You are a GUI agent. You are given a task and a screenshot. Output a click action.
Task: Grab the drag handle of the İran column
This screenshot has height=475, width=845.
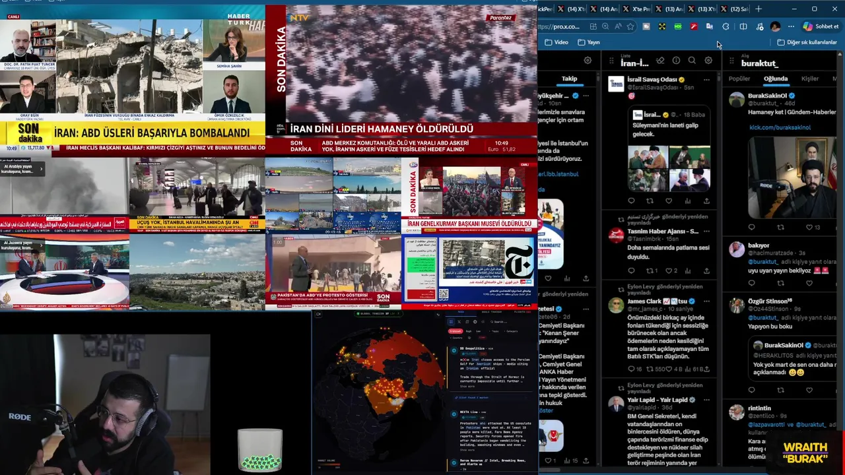(611, 61)
